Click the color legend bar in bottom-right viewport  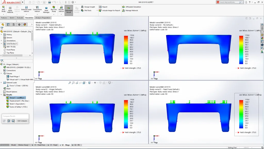[x=241, y=114]
